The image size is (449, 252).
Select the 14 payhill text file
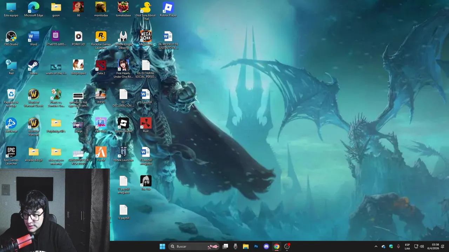[x=123, y=212]
